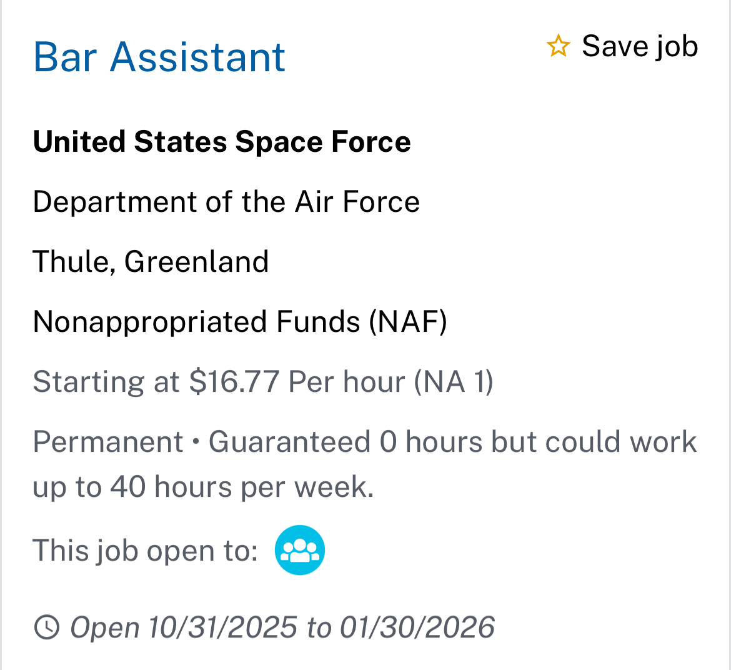The image size is (731, 670).
Task: Click the closing date 01/30/2026
Action: pyautogui.click(x=417, y=627)
